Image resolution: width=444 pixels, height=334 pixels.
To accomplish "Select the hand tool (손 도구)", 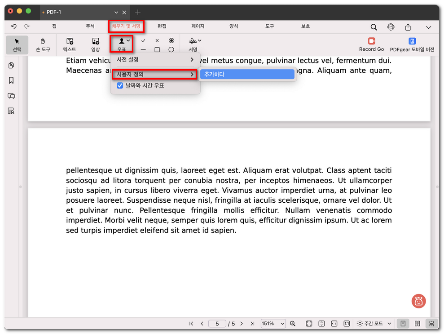I will point(43,45).
